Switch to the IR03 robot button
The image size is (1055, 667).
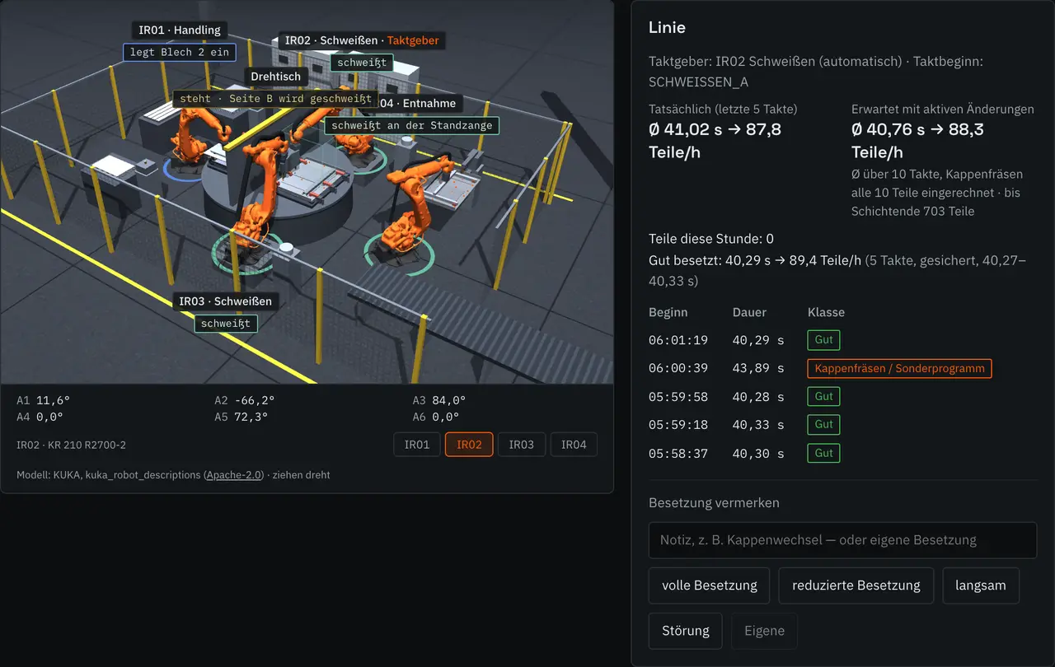[x=522, y=445]
